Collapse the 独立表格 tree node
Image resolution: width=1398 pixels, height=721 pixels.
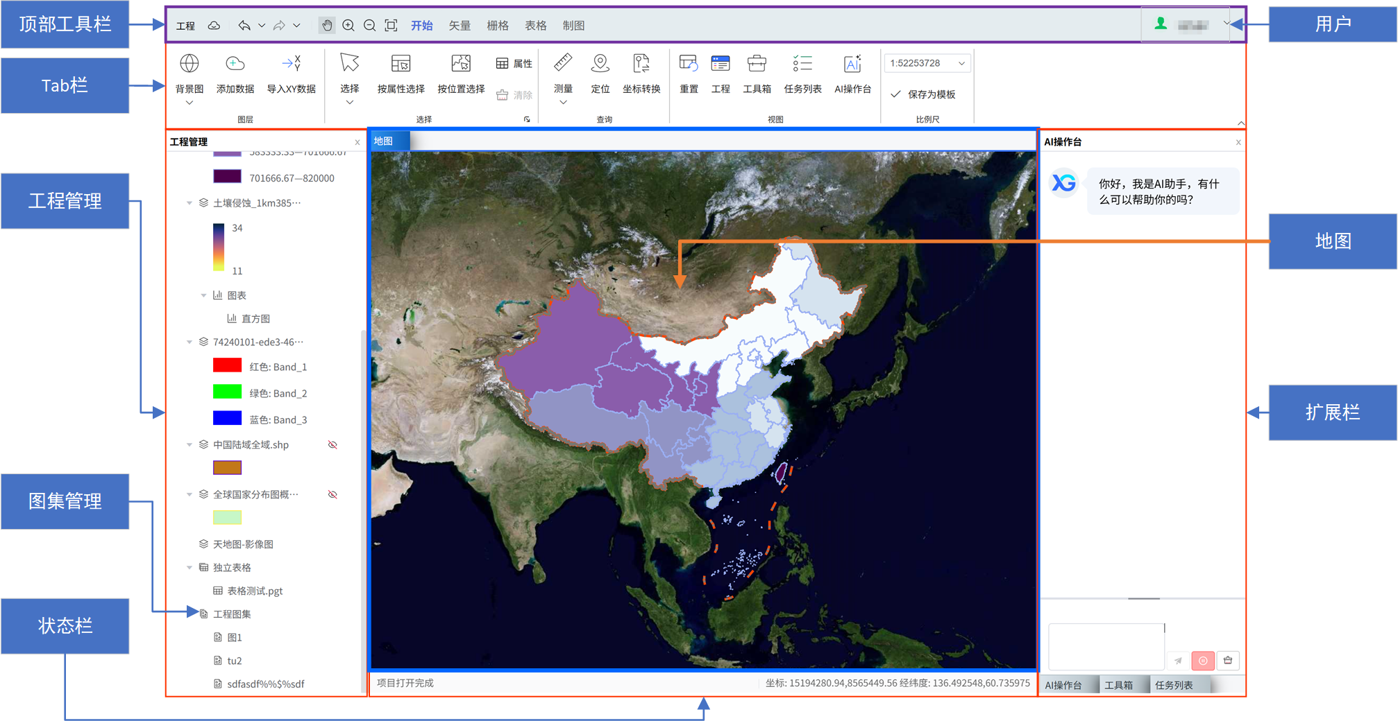tap(190, 568)
